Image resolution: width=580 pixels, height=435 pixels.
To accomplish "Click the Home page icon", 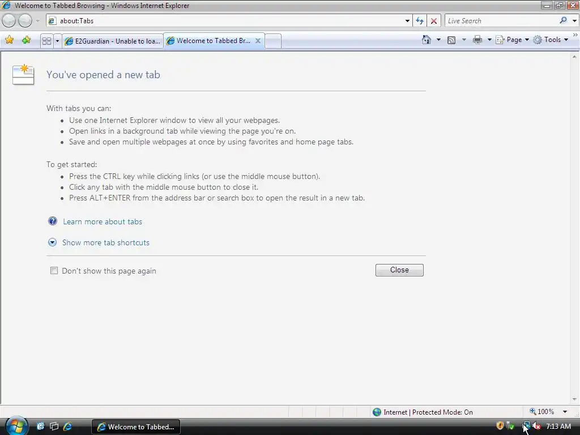I will pos(427,40).
